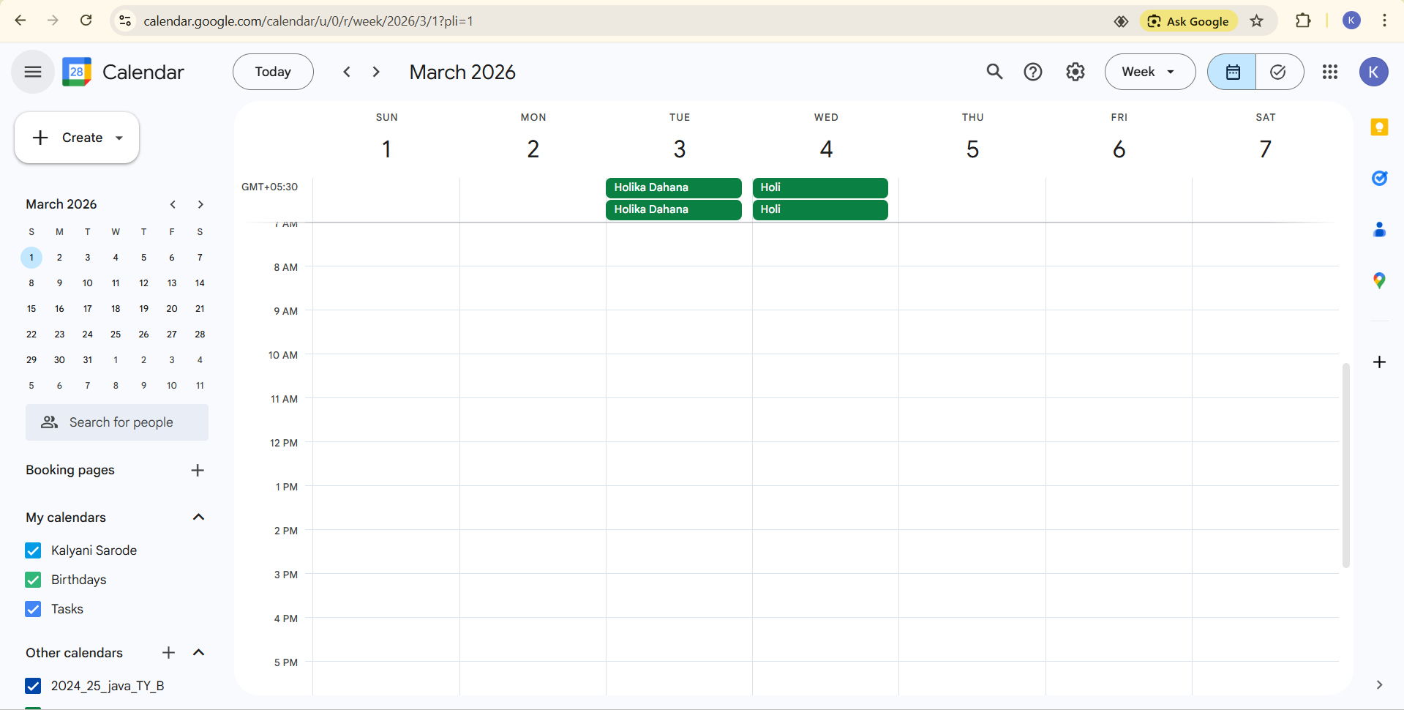Open Contacts in side panel
This screenshot has width=1404, height=710.
(1379, 230)
